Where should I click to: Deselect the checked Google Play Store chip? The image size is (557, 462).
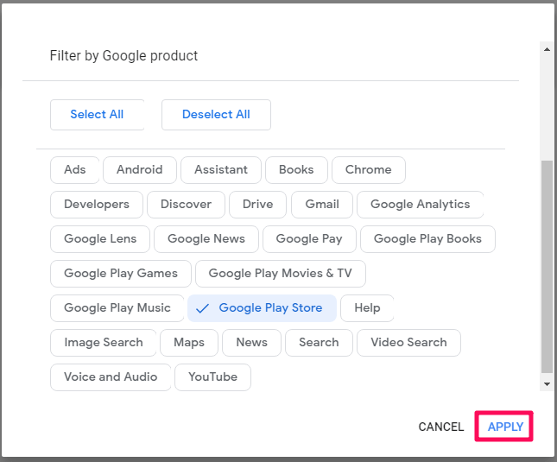[262, 308]
